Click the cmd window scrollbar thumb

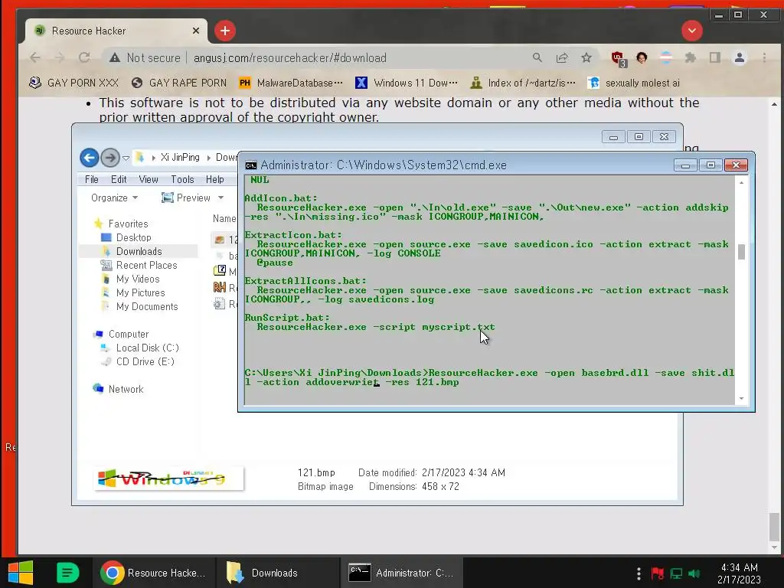coord(741,252)
